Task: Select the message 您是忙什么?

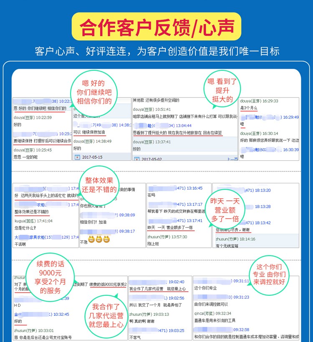Action: 25,228
